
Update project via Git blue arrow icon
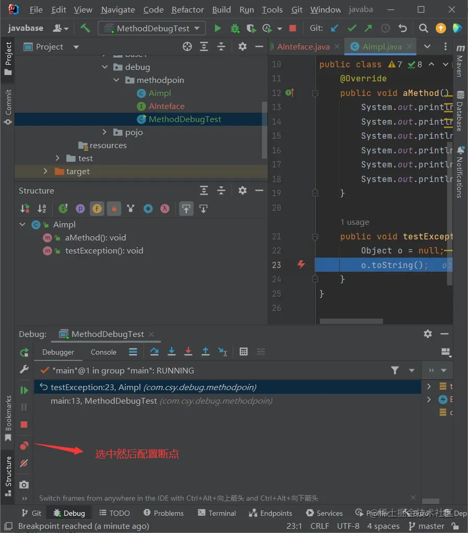[334, 28]
